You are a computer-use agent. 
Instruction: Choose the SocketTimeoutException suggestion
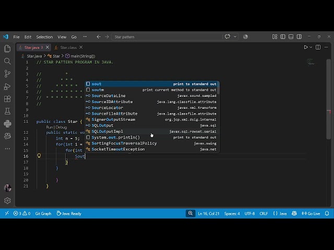[152, 149]
